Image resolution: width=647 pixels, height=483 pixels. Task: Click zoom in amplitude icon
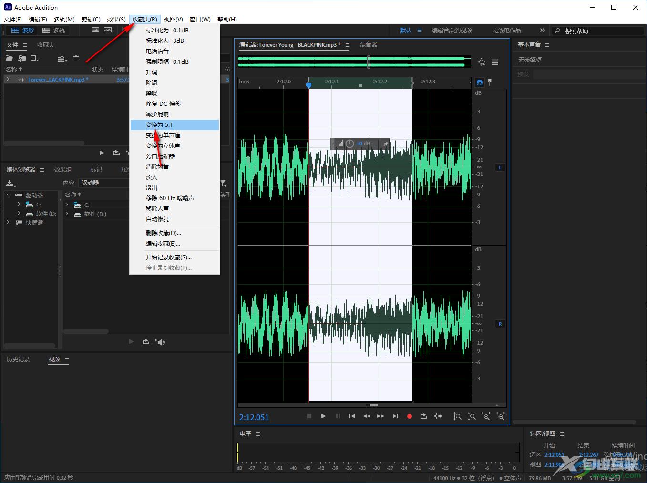[x=457, y=416]
